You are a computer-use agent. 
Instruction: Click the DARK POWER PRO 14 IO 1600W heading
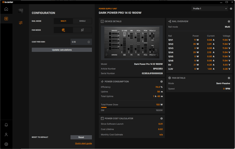coord(120,13)
